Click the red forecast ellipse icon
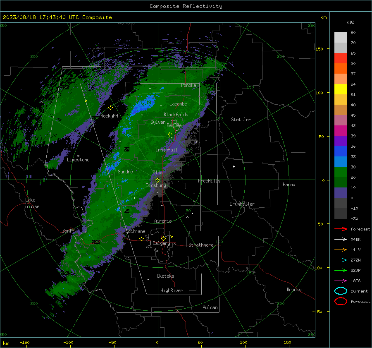The image size is (372, 348). [341, 301]
